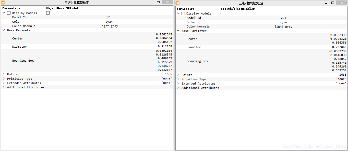348x151 pixels.
Task: Select Center value 0.0794321
Action: point(338,39)
